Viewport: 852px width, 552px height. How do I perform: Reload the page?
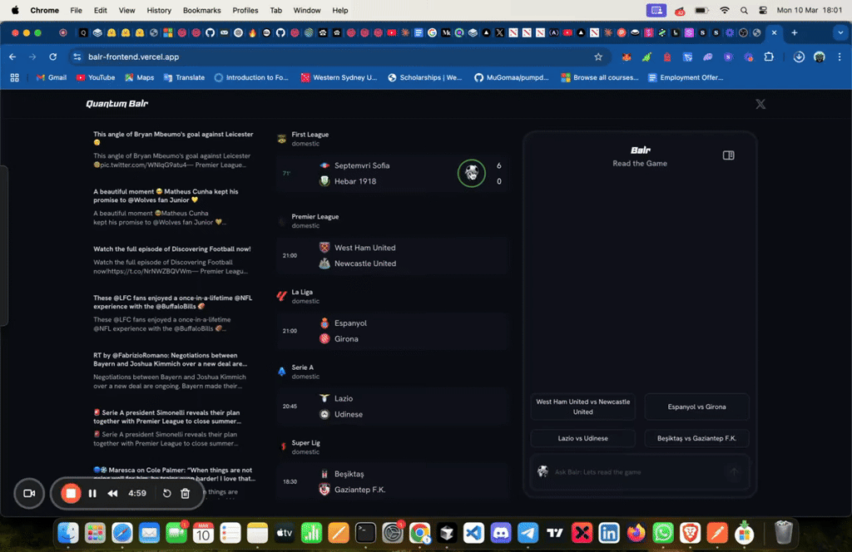(x=52, y=57)
